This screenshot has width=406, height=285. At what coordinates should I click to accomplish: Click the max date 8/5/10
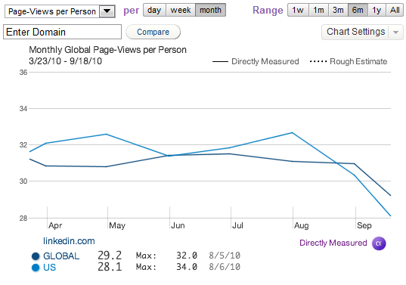click(225, 256)
